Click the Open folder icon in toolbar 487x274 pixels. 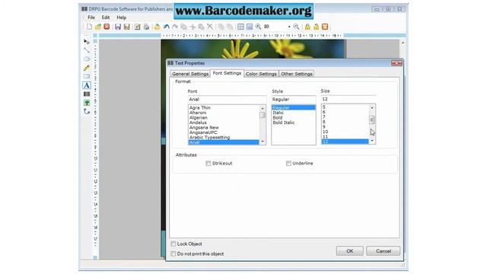pos(98,27)
